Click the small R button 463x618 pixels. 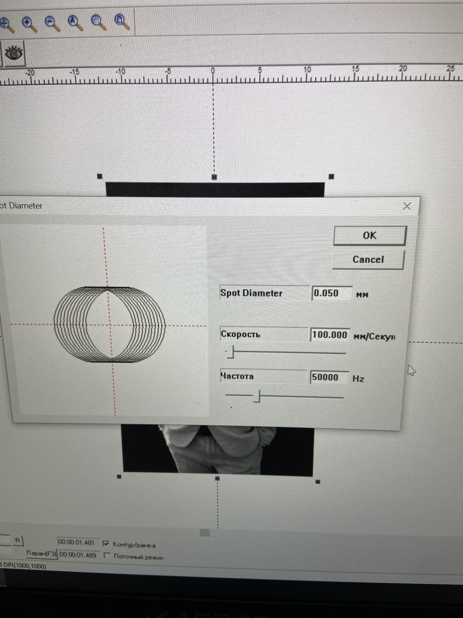coord(18,540)
